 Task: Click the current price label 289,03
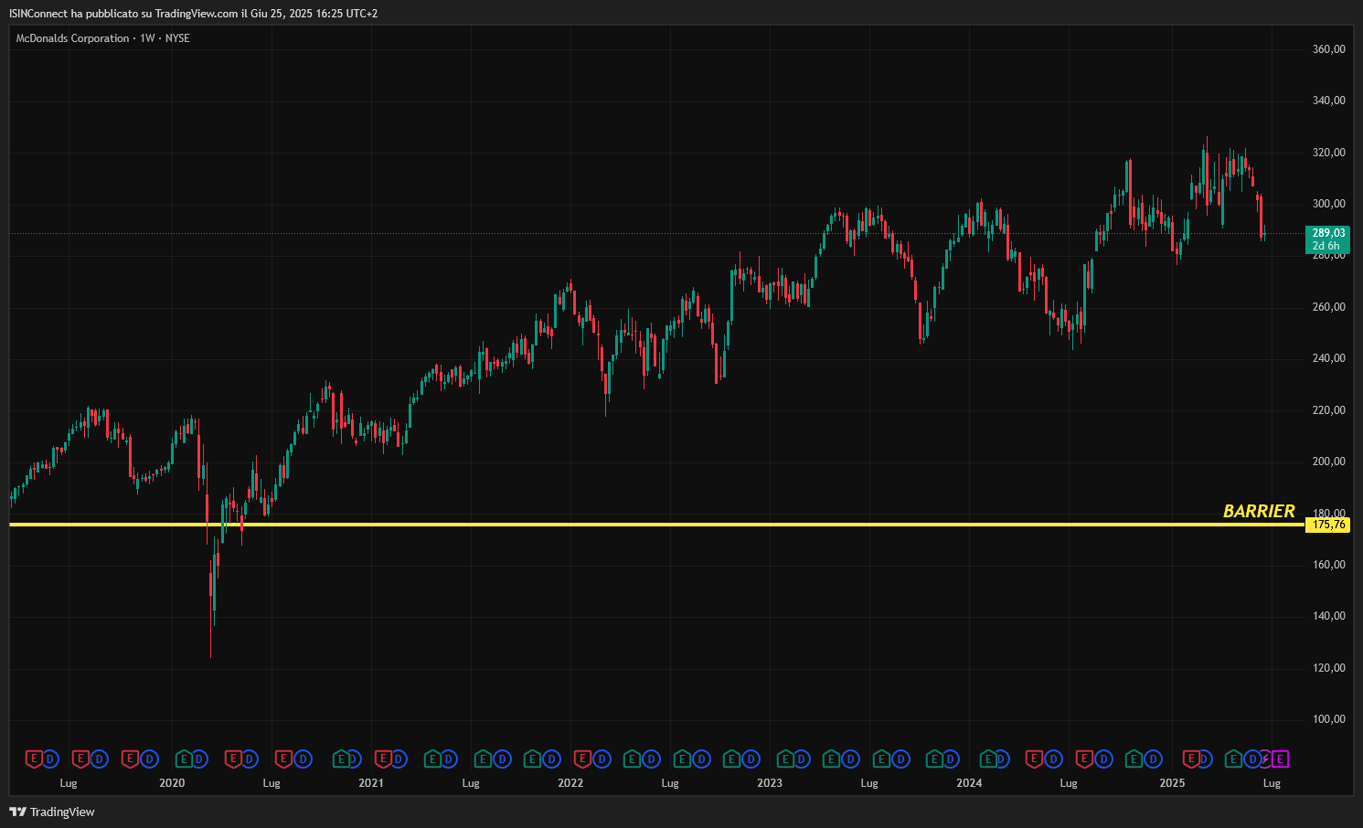[1328, 233]
